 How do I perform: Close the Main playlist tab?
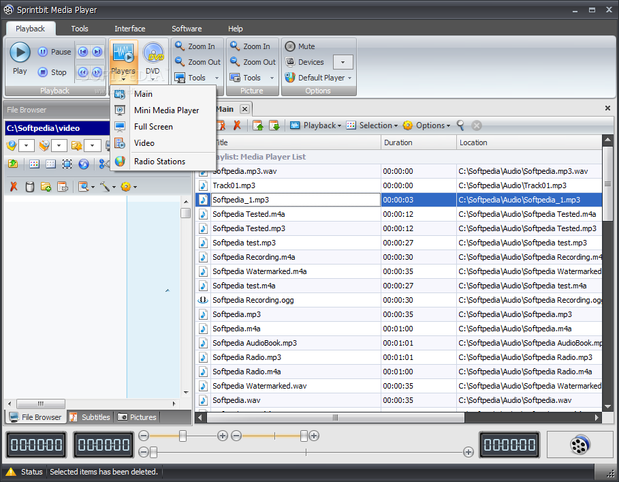point(244,109)
